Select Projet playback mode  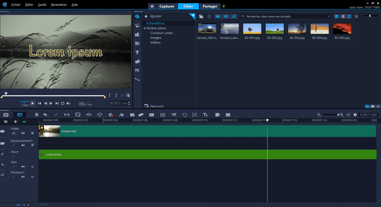(x=24, y=102)
